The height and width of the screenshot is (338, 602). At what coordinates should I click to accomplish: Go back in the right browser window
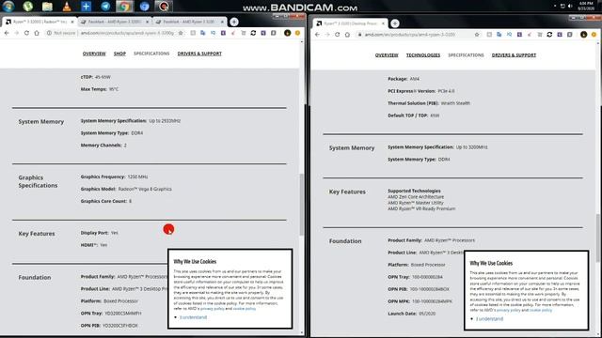pyautogui.click(x=317, y=35)
